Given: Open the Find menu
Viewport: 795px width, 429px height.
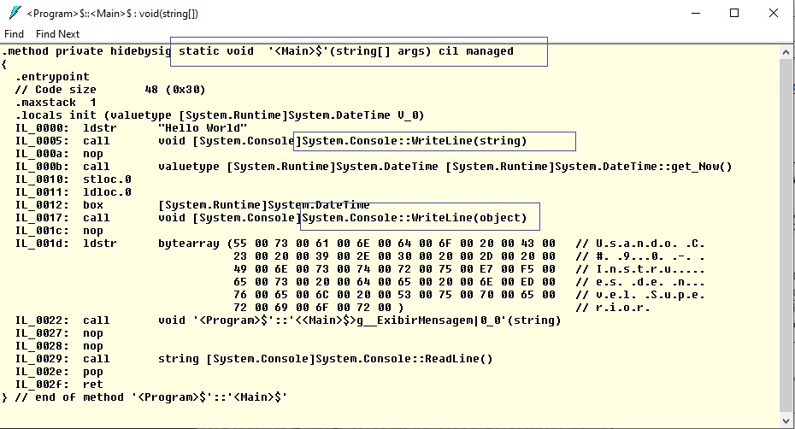Looking at the screenshot, I should [x=14, y=34].
